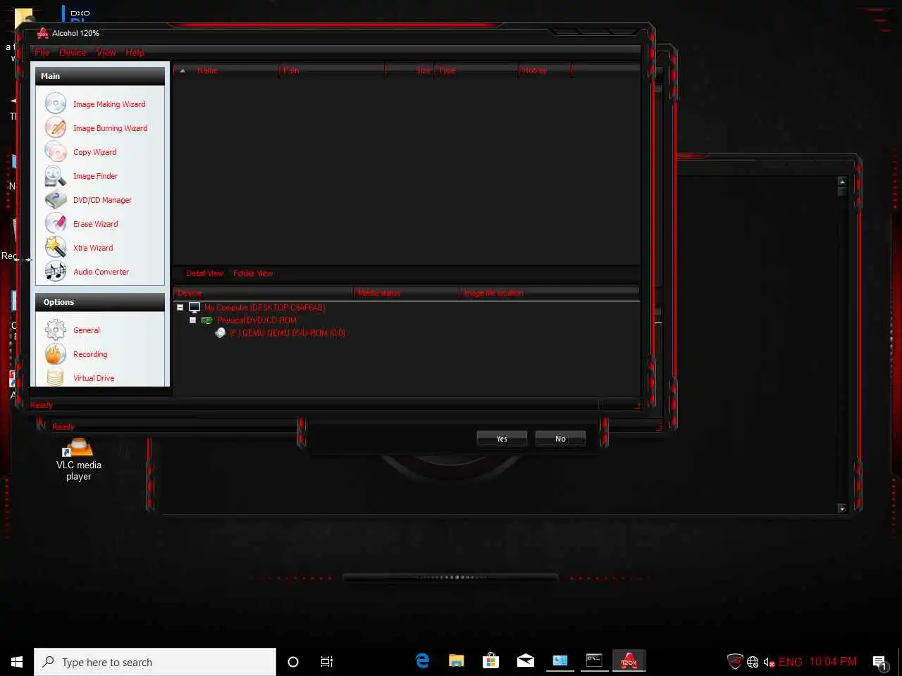The width and height of the screenshot is (902, 676).
Task: Open Audio Converter music icon
Action: [x=56, y=271]
